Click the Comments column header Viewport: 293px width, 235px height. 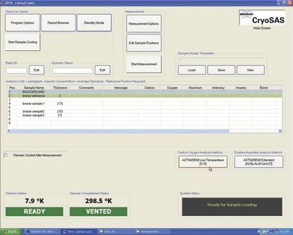pyautogui.click(x=87, y=88)
